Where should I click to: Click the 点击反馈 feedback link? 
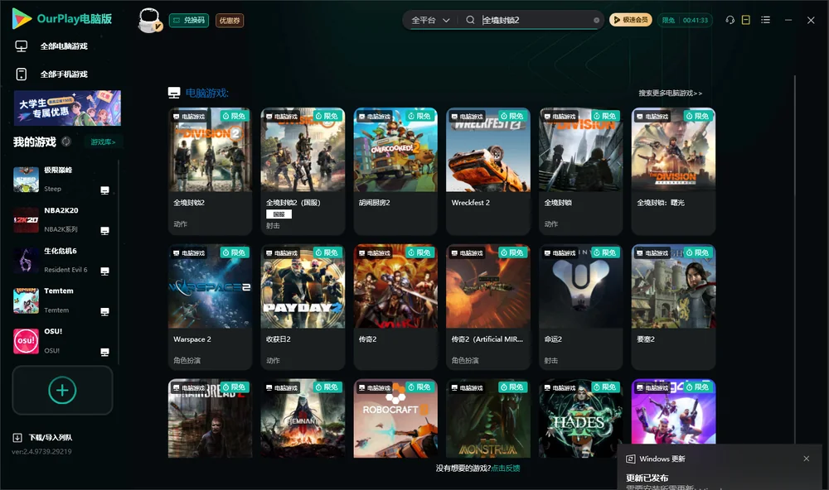[505, 468]
